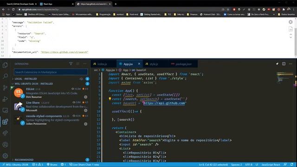Open Source Control in the activity bar
Viewport: 297px width, 167px height.
point(5,88)
